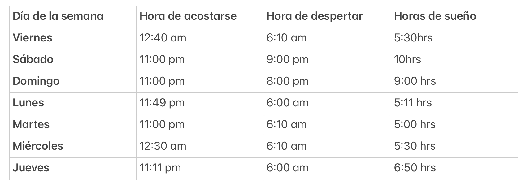Viewport: 526px width, 185px height.
Task: Select the "Hora de acostarse" column header
Action: [188, 16]
